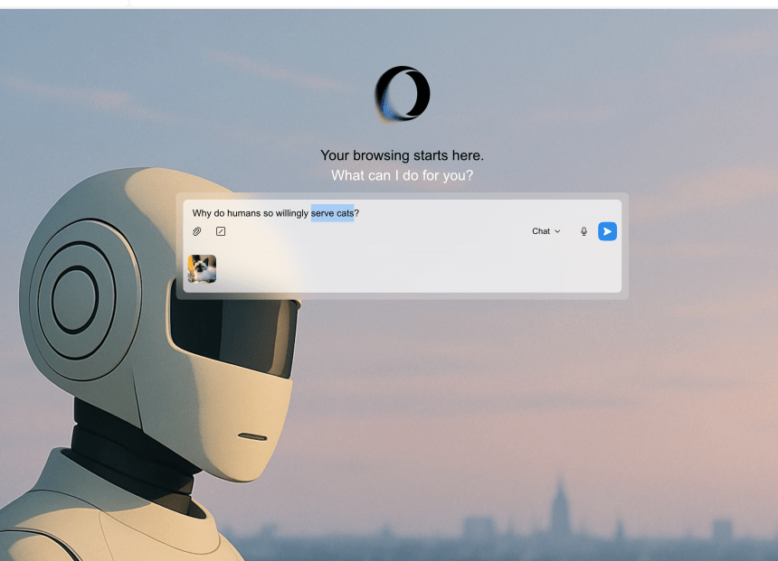Expand the Chat mode dropdown
Image resolution: width=778 pixels, height=561 pixels.
[x=546, y=231]
